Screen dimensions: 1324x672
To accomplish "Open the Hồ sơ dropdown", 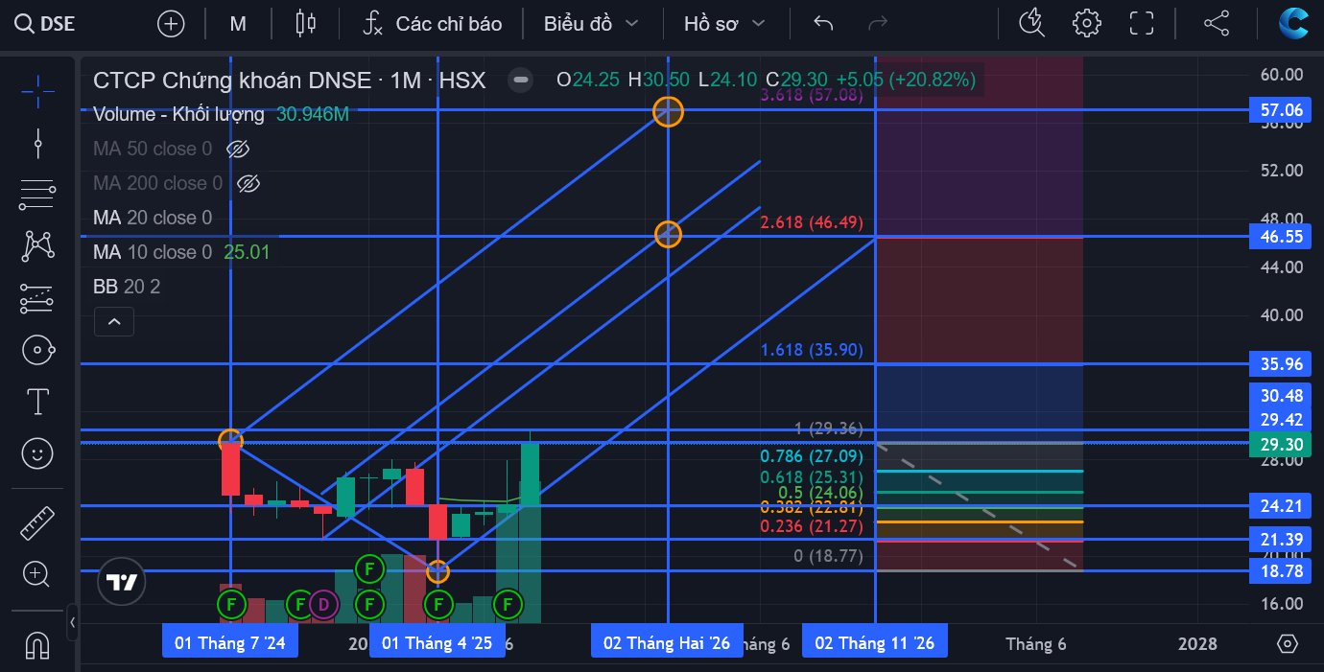I will [724, 24].
